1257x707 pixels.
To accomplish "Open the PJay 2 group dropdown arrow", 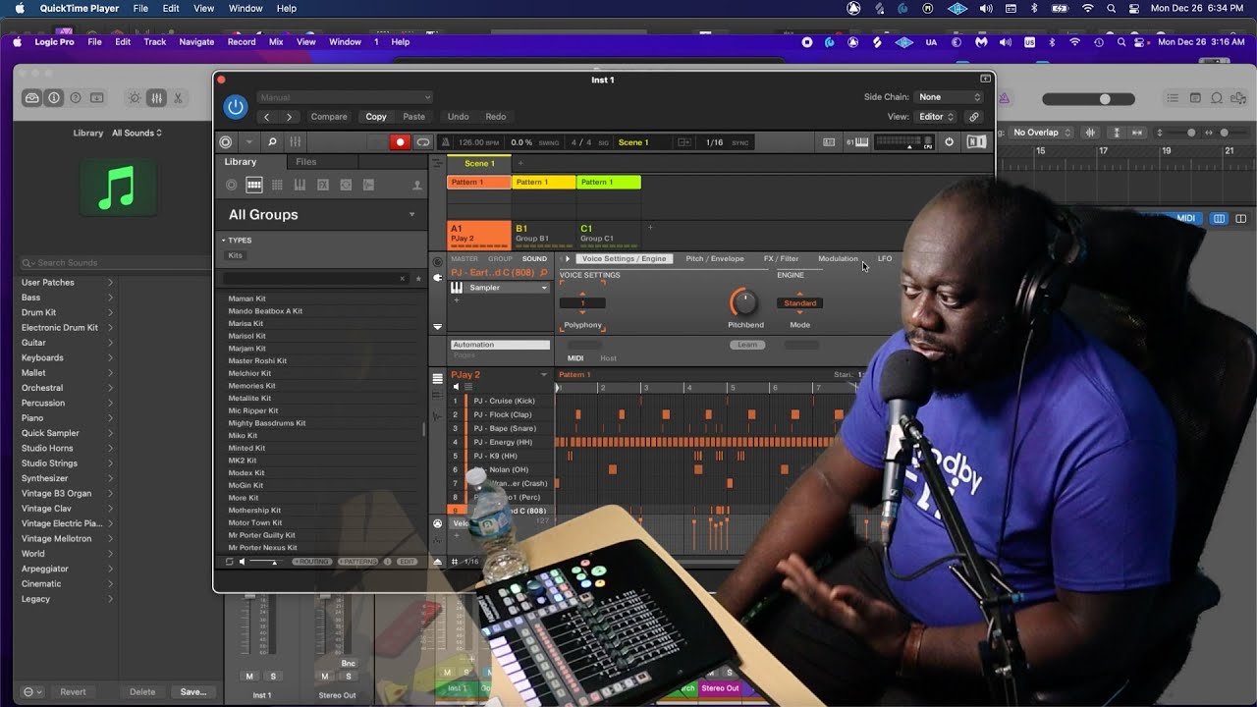I will click(x=544, y=375).
